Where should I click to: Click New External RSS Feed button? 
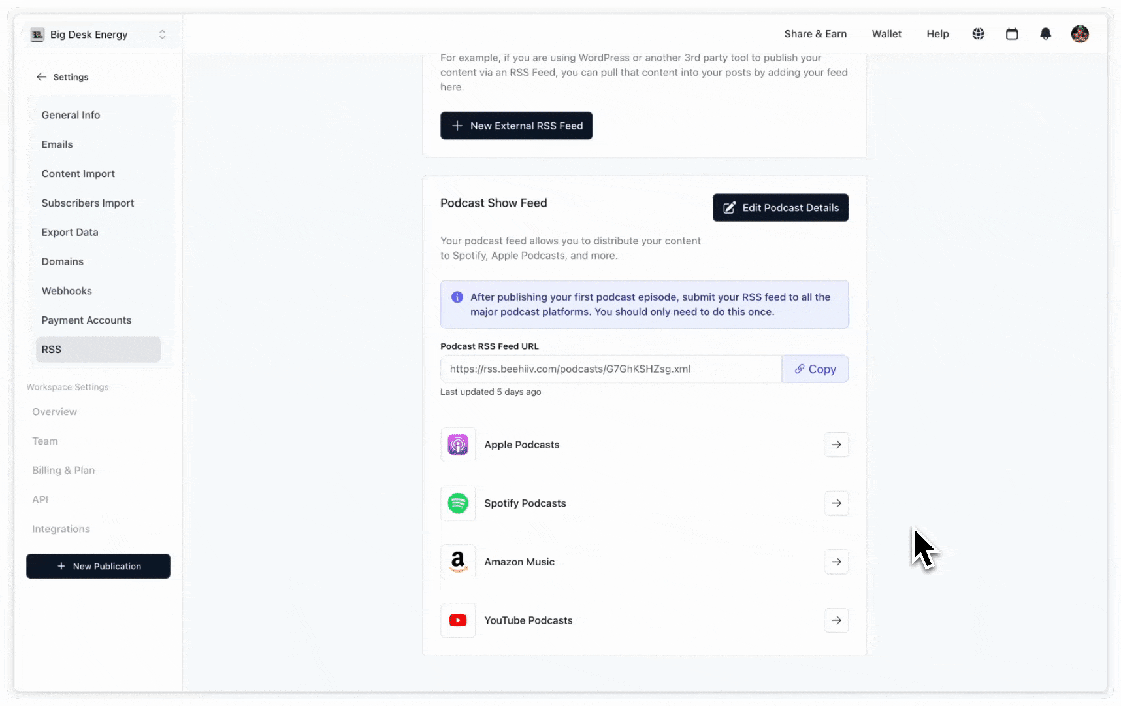[516, 126]
